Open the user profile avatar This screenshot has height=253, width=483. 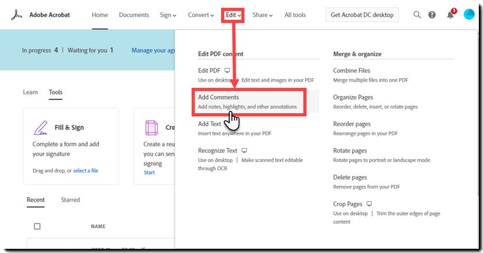tap(469, 15)
